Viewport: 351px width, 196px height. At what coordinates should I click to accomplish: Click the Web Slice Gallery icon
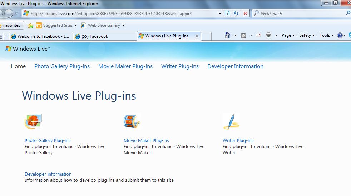click(x=83, y=25)
